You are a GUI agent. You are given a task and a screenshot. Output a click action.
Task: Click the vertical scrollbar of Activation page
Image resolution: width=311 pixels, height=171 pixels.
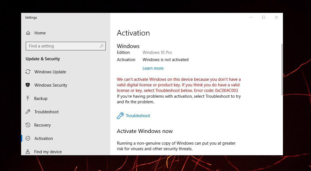[282, 69]
